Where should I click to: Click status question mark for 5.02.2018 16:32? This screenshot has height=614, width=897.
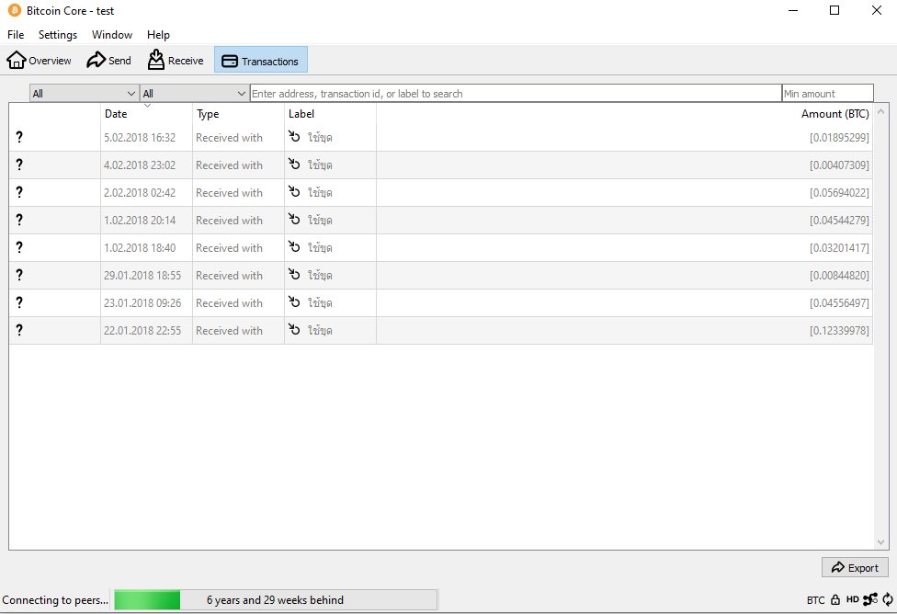point(19,137)
